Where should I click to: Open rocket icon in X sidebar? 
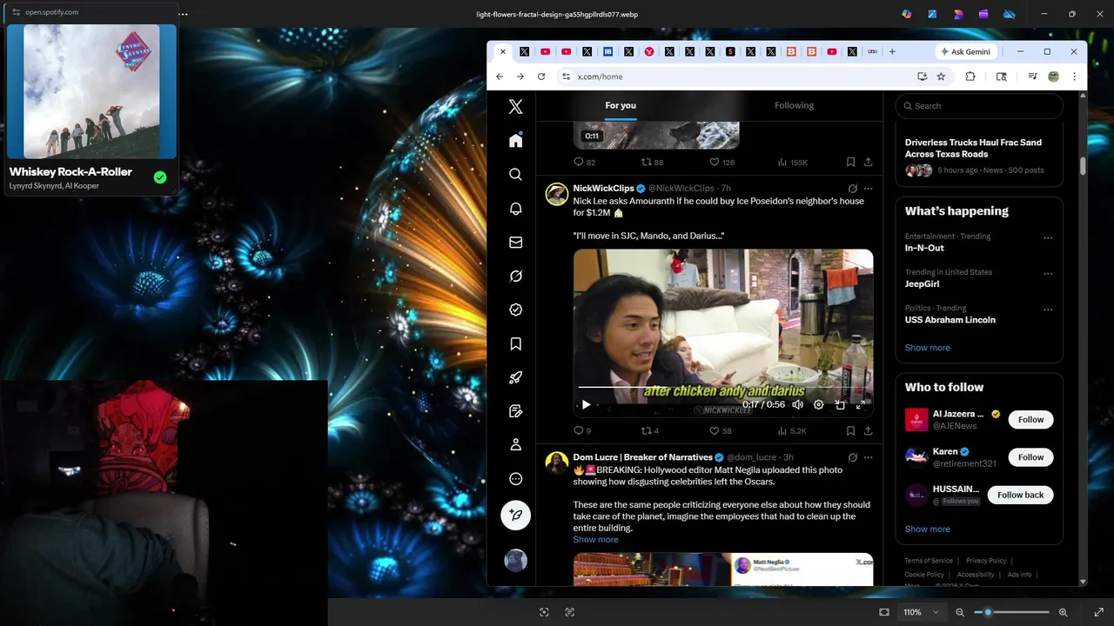[516, 377]
